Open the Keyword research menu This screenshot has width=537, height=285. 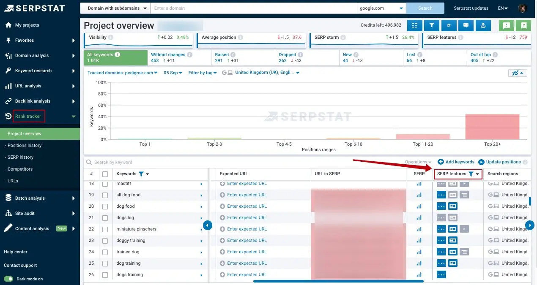click(x=40, y=71)
